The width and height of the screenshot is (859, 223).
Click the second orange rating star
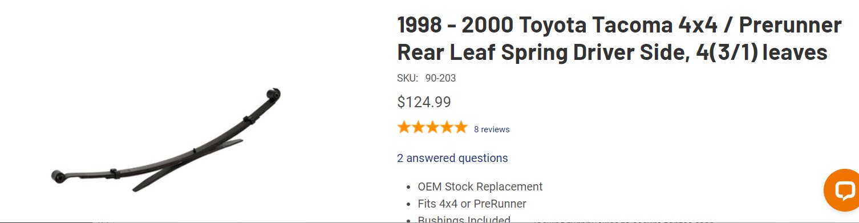pos(419,127)
